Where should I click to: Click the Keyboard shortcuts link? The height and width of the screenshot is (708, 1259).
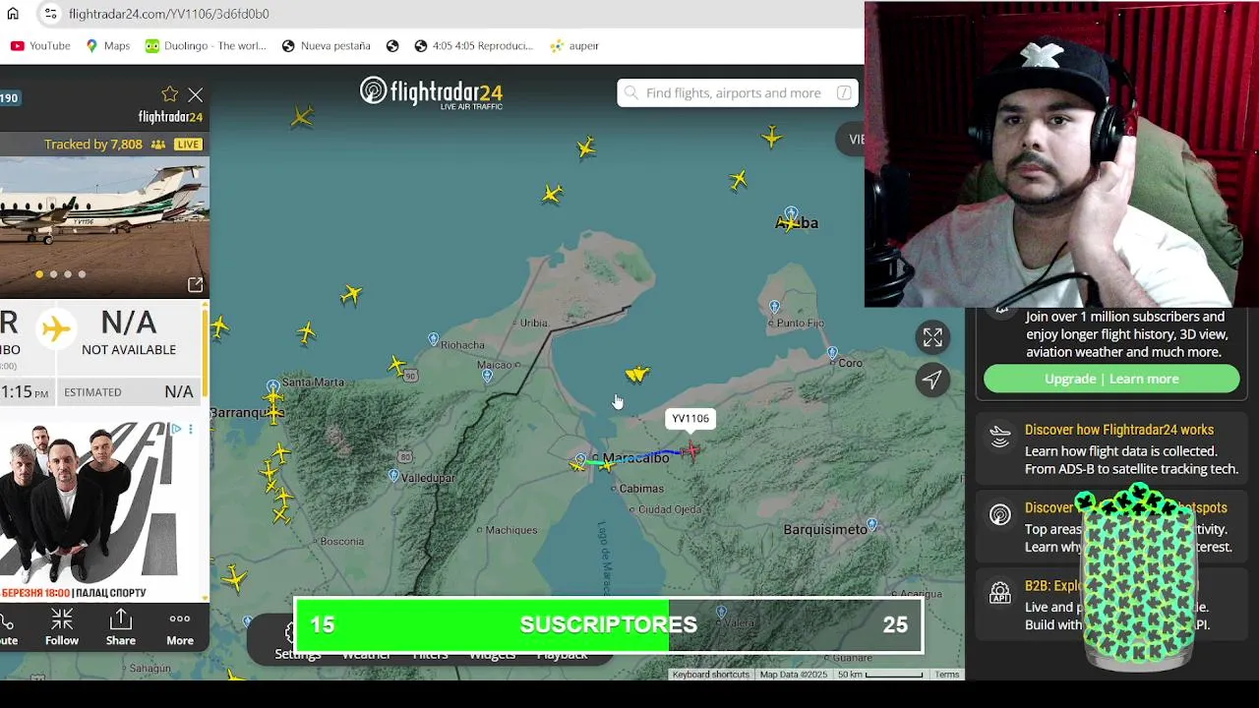click(x=711, y=675)
